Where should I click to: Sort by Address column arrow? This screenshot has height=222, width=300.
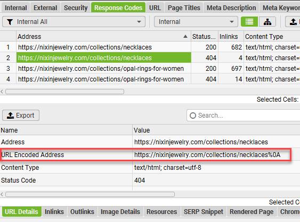185,36
